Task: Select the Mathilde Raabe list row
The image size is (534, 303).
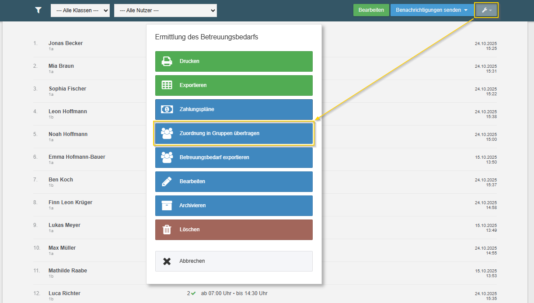Action: pyautogui.click(x=68, y=271)
